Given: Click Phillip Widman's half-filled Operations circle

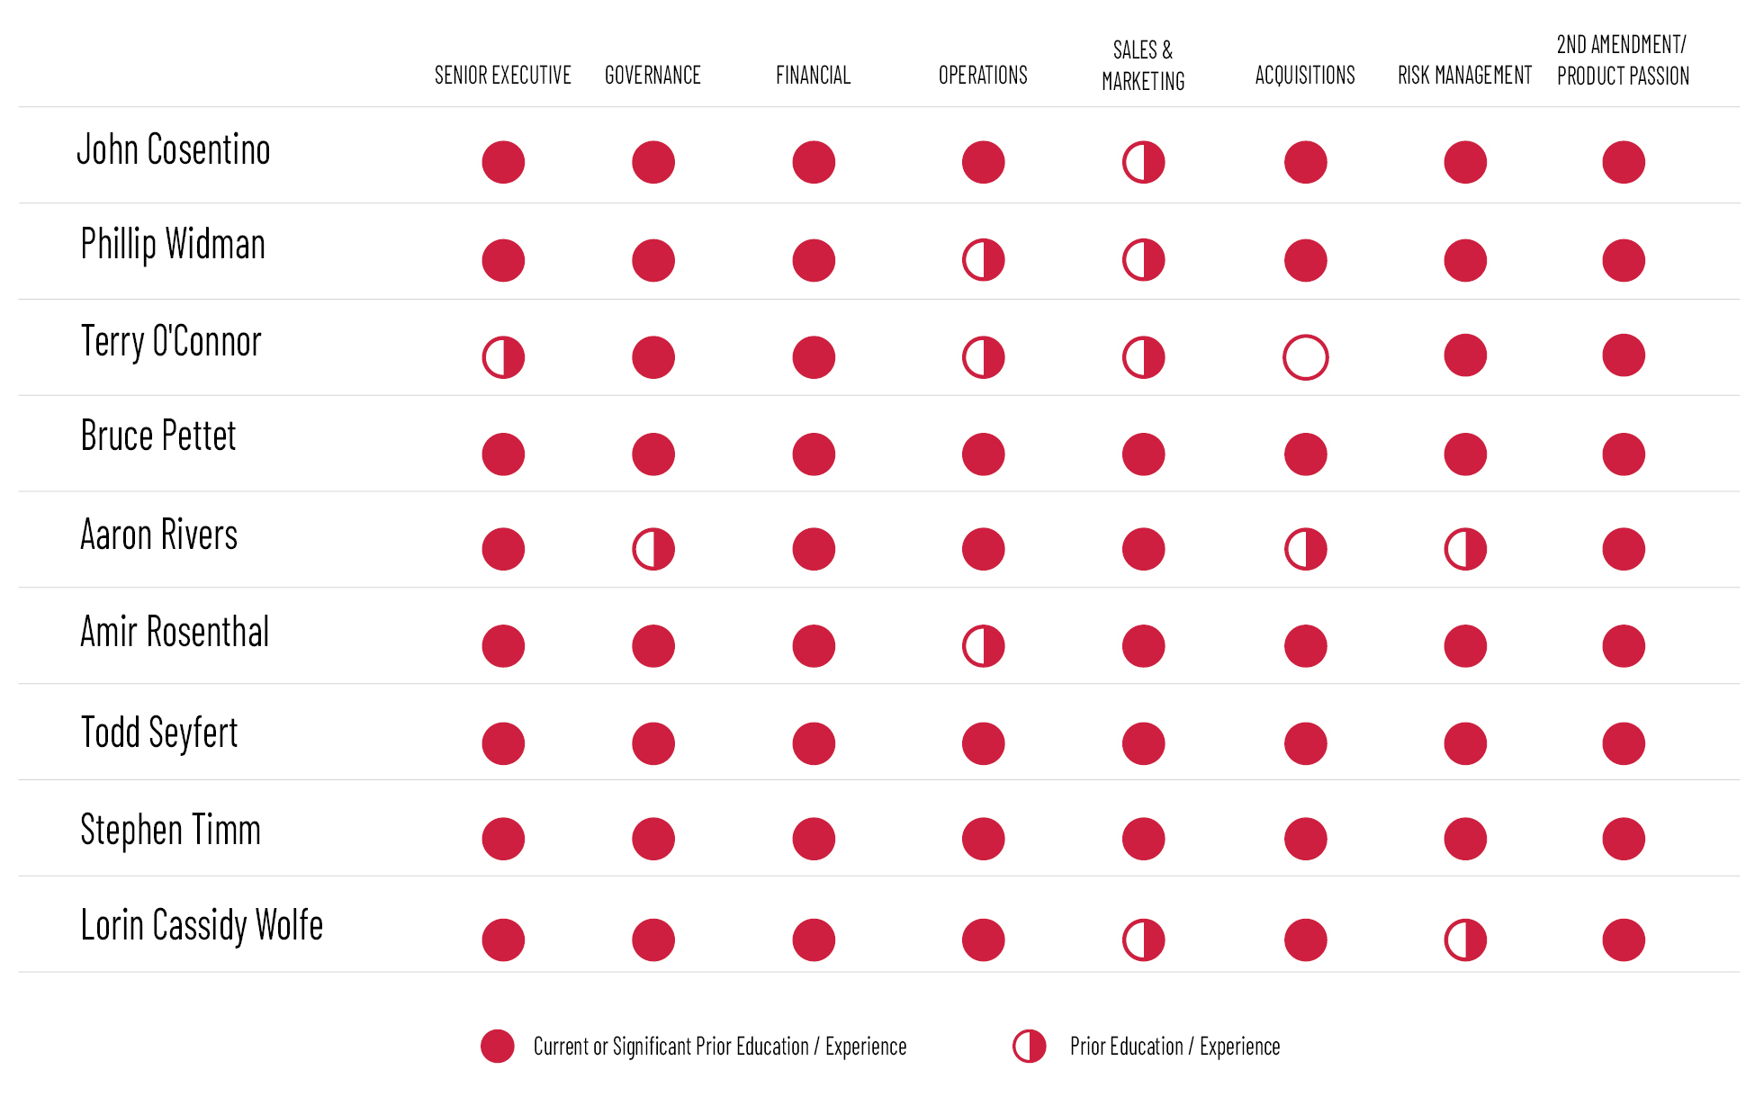Looking at the screenshot, I should coord(983,260).
